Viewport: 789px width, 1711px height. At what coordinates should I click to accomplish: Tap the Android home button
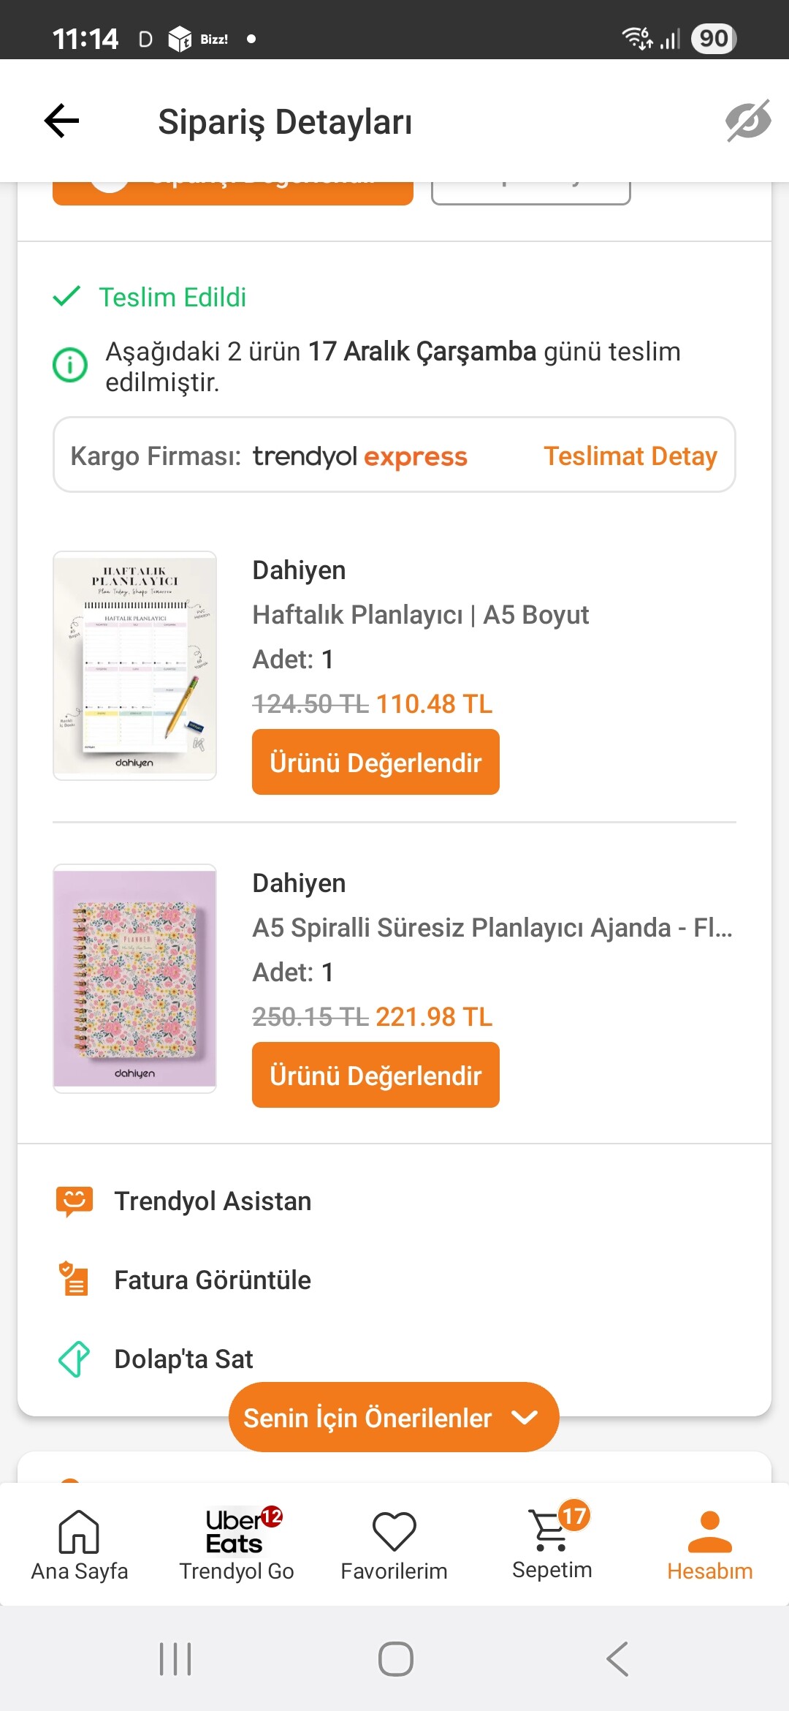[395, 1658]
